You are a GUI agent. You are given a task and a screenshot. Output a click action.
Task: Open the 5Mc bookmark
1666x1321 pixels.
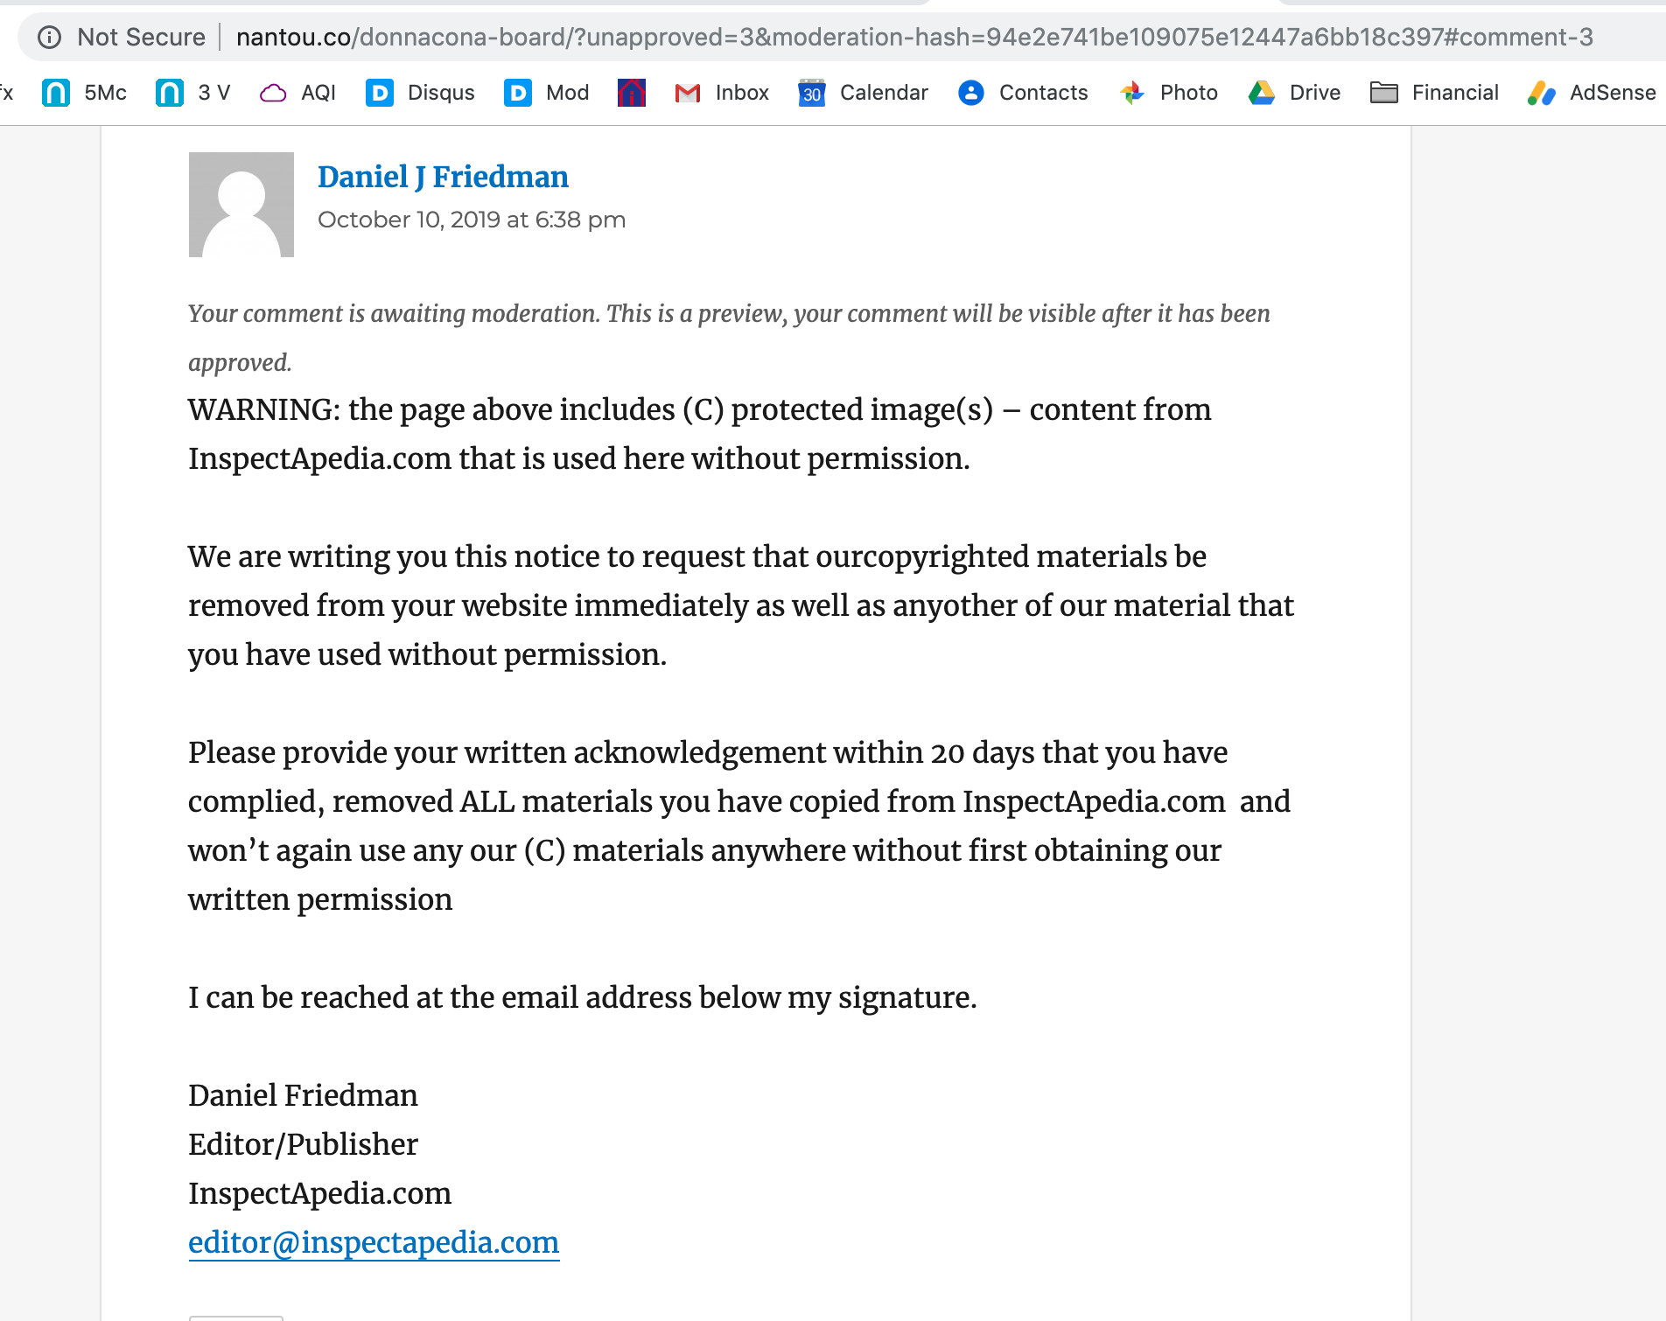(x=85, y=93)
